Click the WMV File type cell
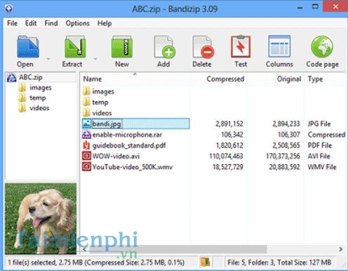 (322, 167)
